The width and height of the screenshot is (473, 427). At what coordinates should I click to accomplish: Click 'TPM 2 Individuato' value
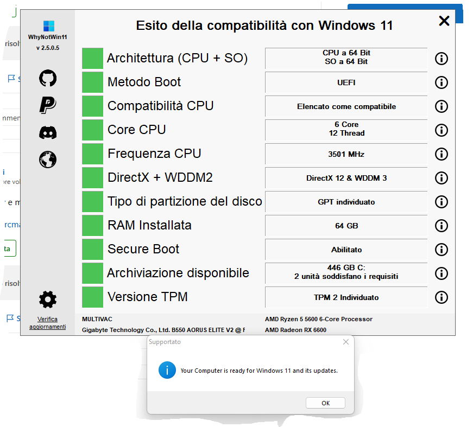346,297
